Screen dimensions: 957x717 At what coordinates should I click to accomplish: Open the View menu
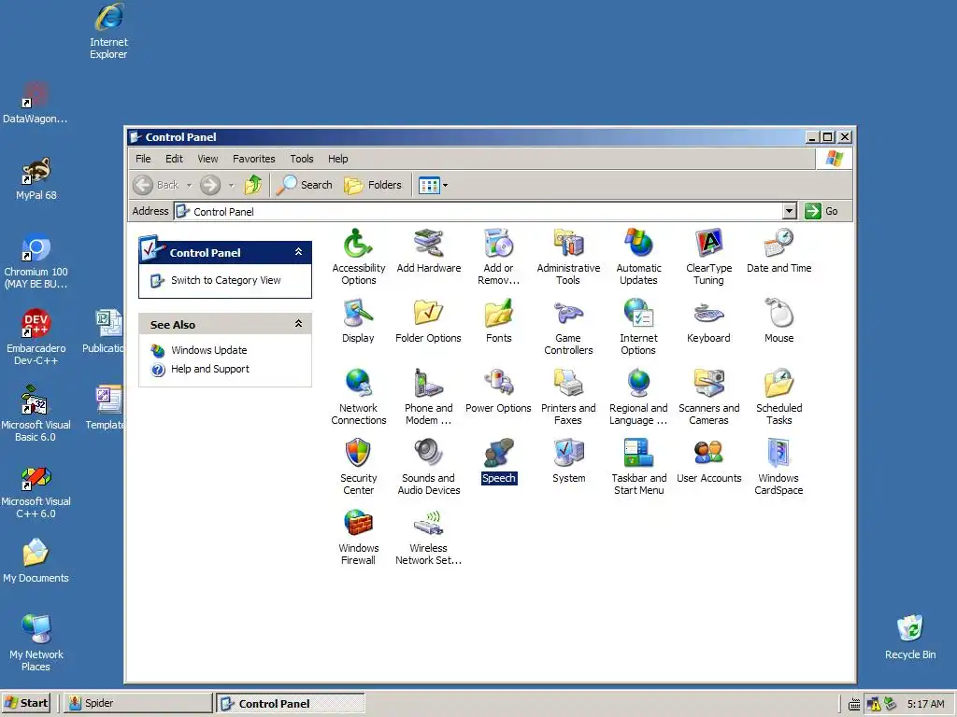tap(207, 159)
